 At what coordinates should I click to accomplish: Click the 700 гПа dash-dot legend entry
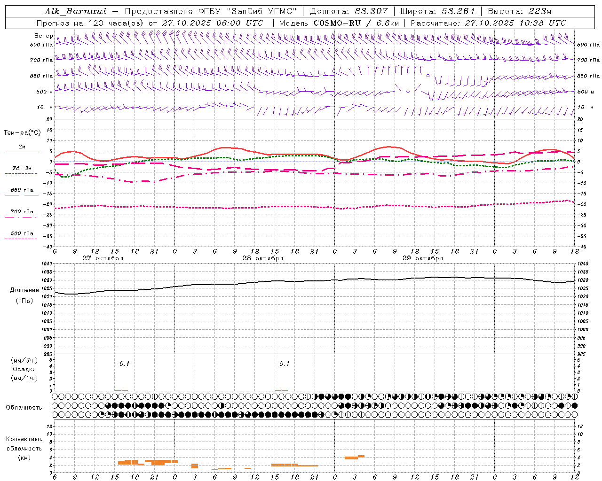(22, 211)
